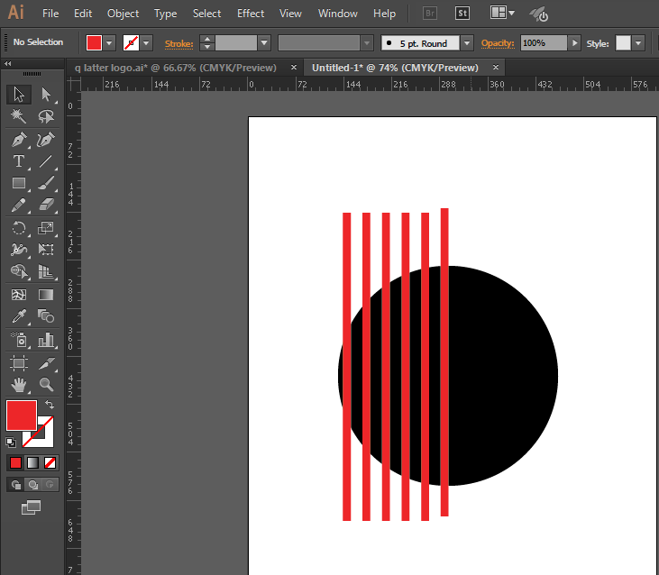Select the Eyedropper tool
Screen dimensions: 659x575
tap(18, 316)
